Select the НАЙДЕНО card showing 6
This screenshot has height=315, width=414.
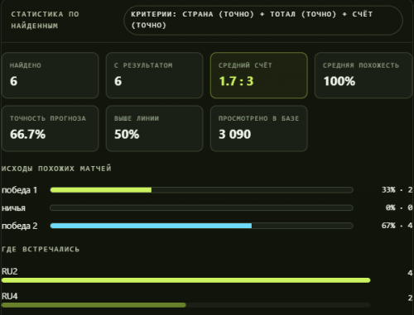[x=51, y=75]
